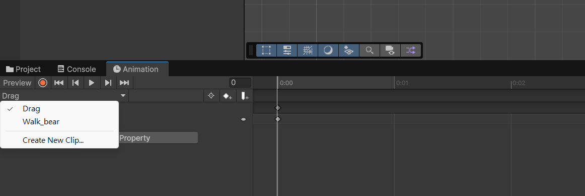585x196 pixels.
Task: Toggle the tool settings sliders icon
Action: coord(287,51)
